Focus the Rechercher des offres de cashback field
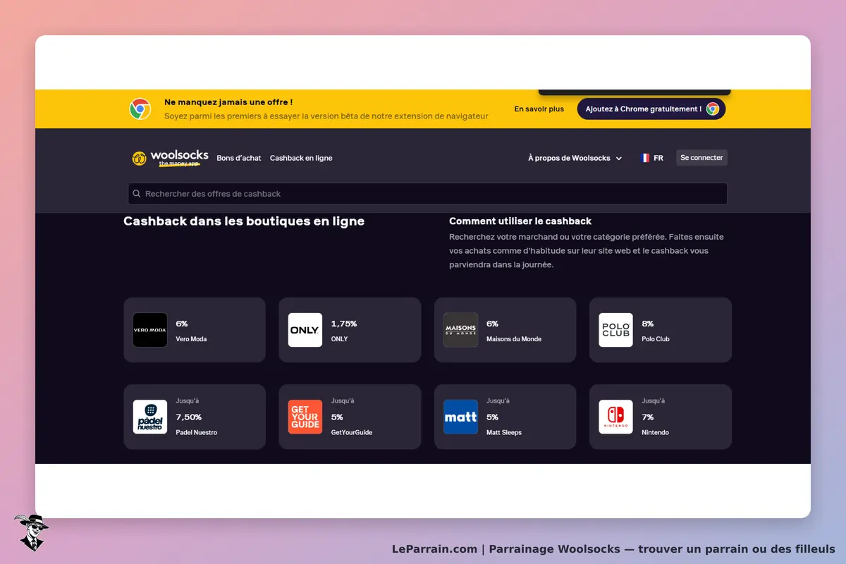The image size is (846, 564). [x=427, y=194]
